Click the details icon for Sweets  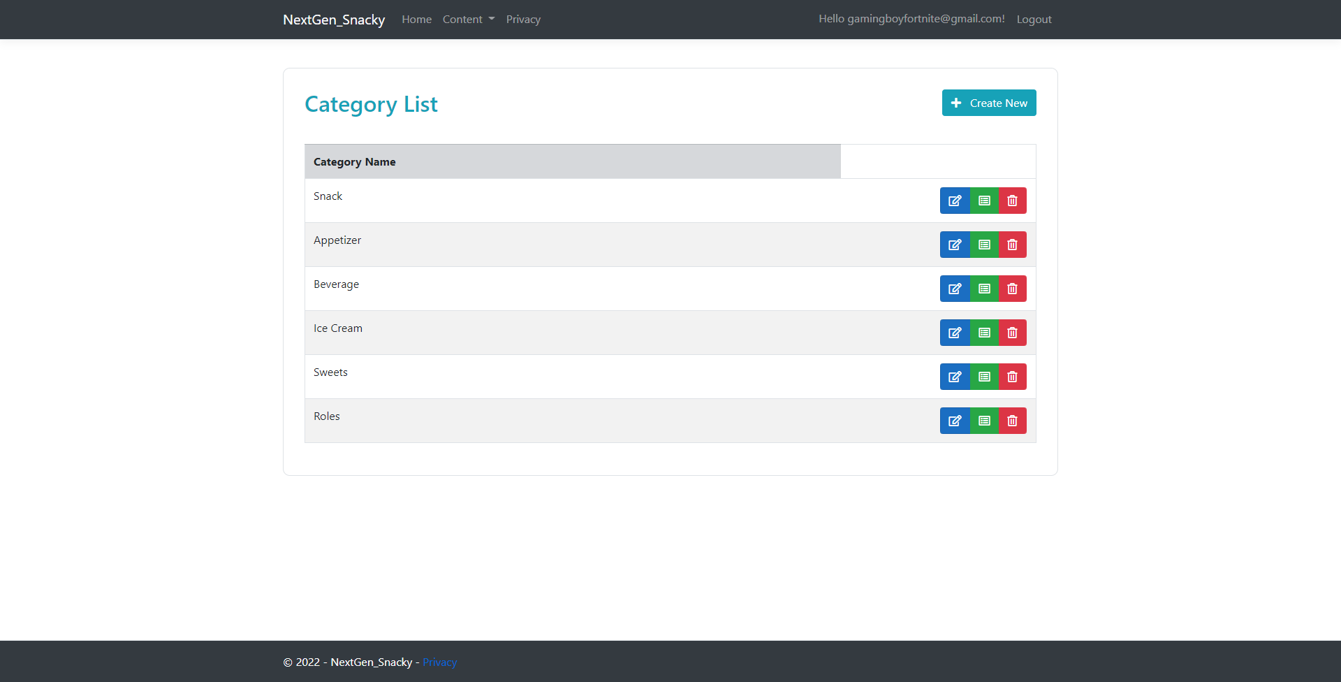984,377
